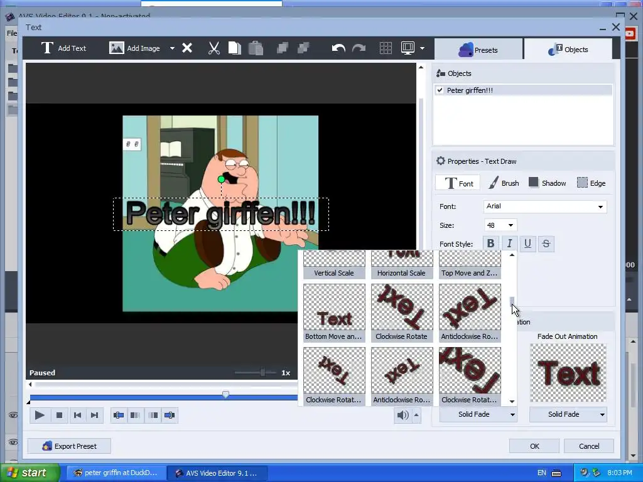Screen dimensions: 643x482
Task: Open the Edge properties tab
Action: click(591, 183)
